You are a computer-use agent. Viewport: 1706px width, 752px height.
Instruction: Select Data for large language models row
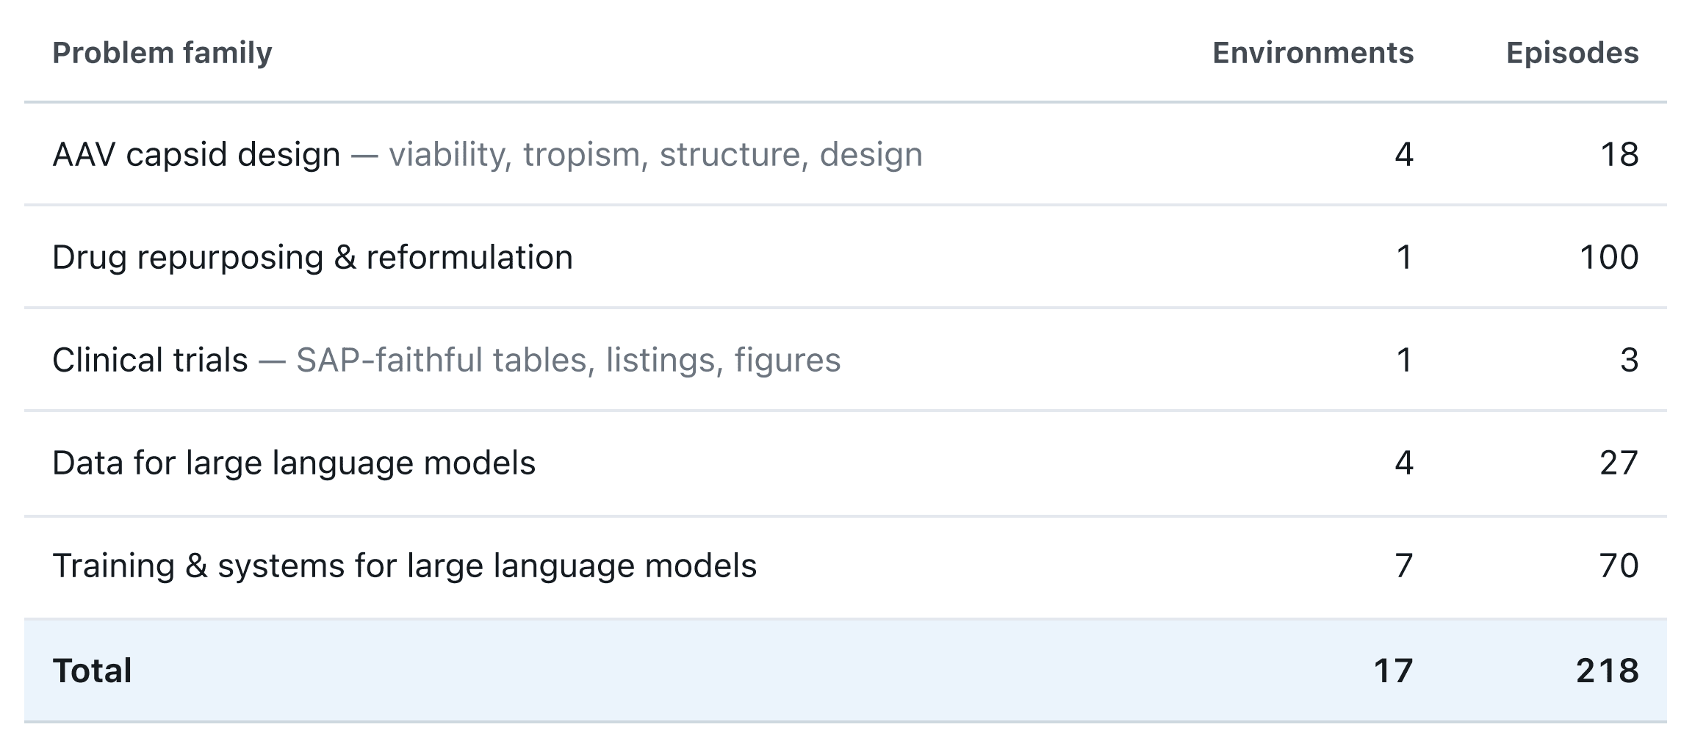tap(845, 463)
